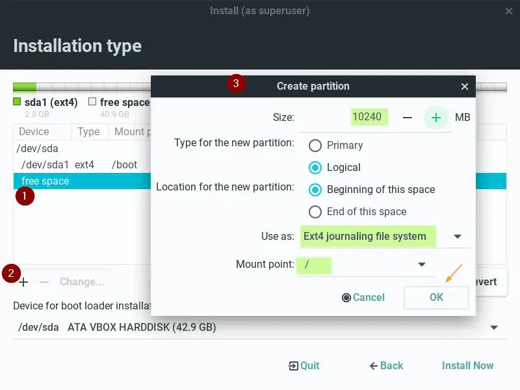Click the sda1 (ext4) legend label
This screenshot has height=390, width=520.
pyautogui.click(x=51, y=103)
